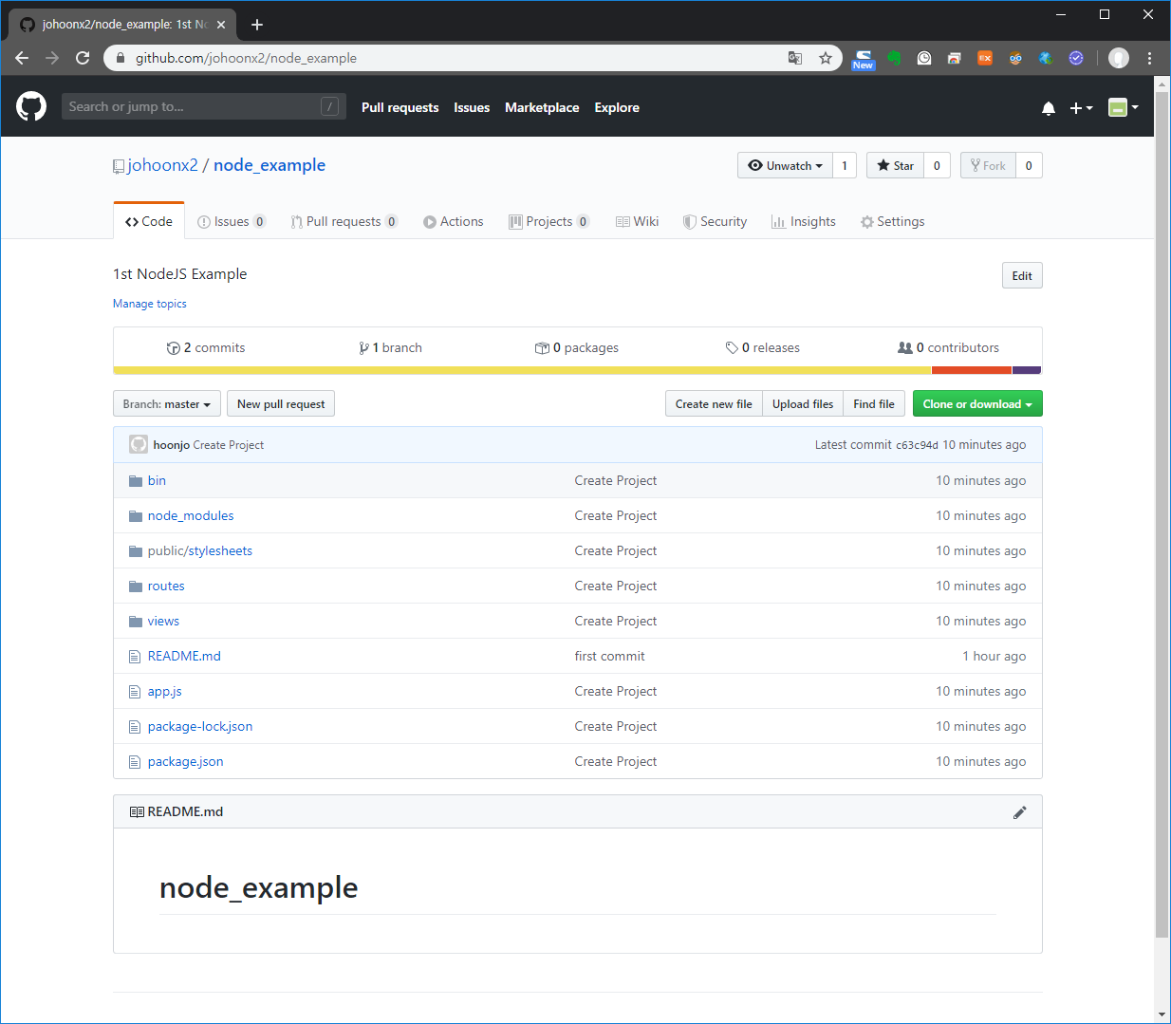Open the notifications bell

[x=1048, y=107]
